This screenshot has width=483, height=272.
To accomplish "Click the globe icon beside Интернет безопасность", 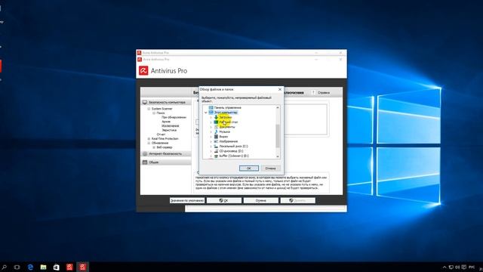I will point(145,153).
